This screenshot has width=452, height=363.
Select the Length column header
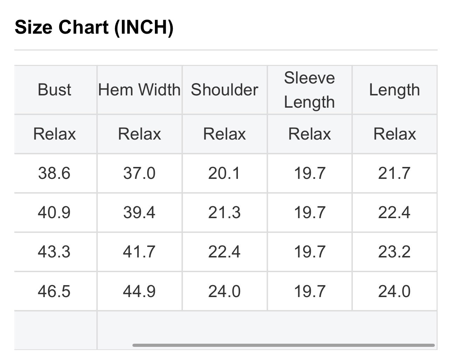(394, 90)
